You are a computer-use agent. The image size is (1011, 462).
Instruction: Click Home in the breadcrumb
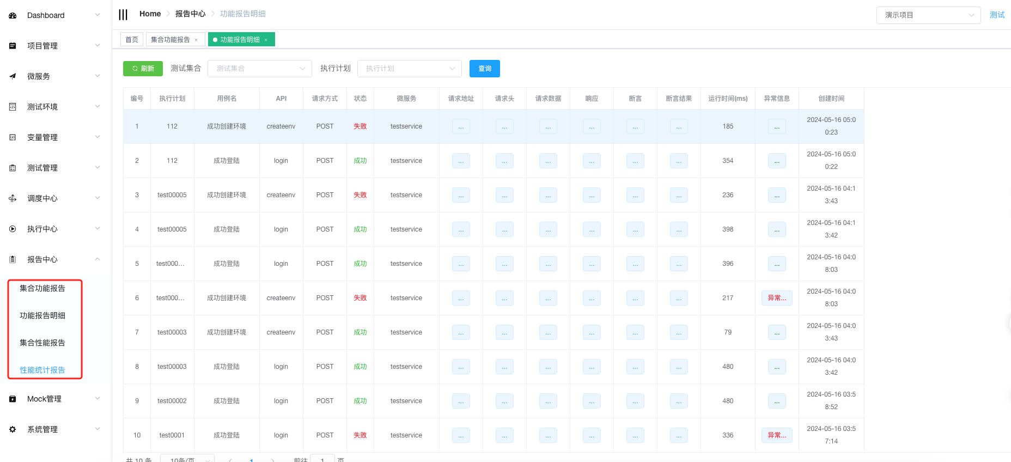tap(150, 14)
